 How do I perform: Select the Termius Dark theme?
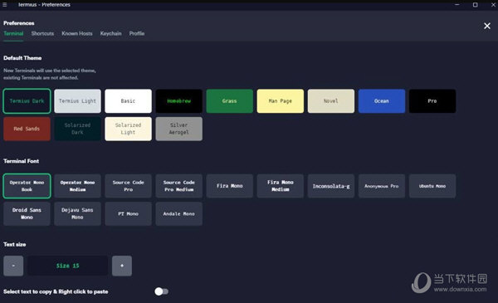(x=27, y=101)
